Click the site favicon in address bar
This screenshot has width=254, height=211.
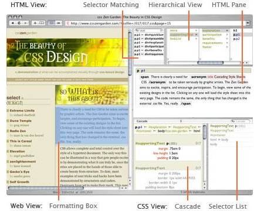68,23
